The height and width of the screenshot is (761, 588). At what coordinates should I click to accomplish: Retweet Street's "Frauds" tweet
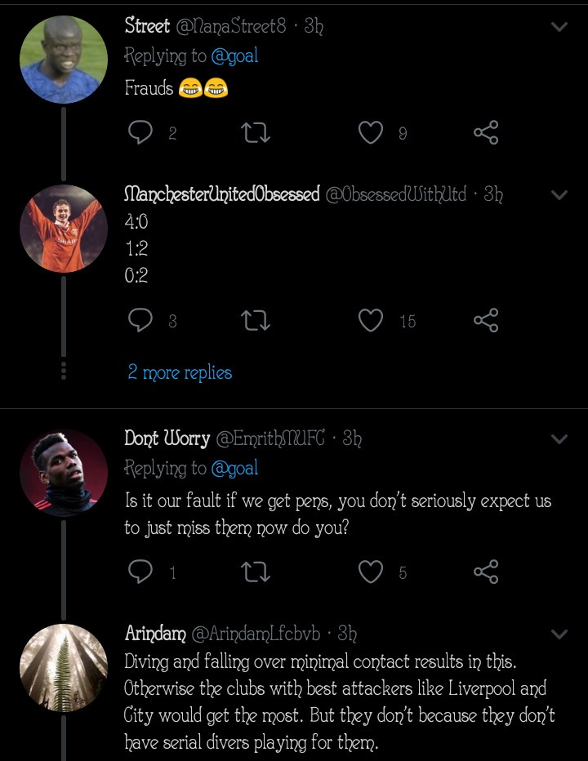pyautogui.click(x=256, y=132)
